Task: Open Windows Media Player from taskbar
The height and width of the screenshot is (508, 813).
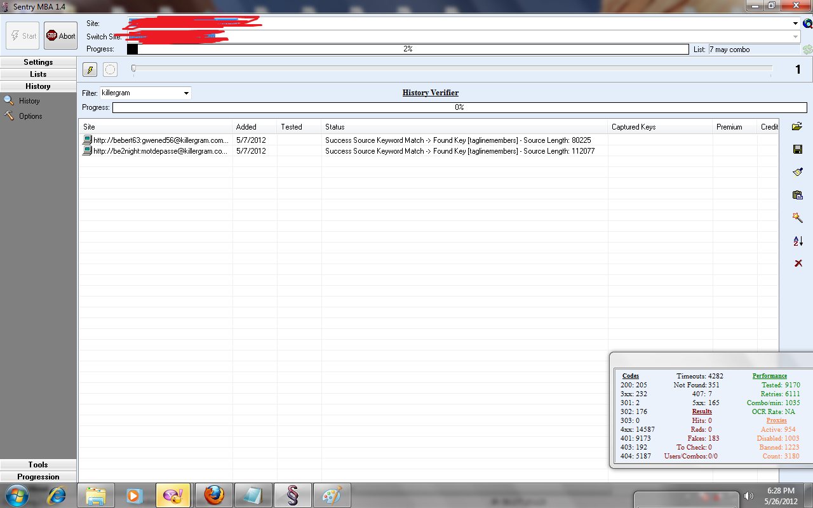Action: 134,495
